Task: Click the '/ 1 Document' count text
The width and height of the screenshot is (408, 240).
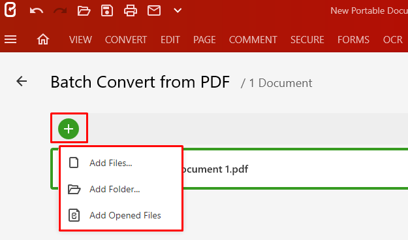Action: [x=276, y=83]
